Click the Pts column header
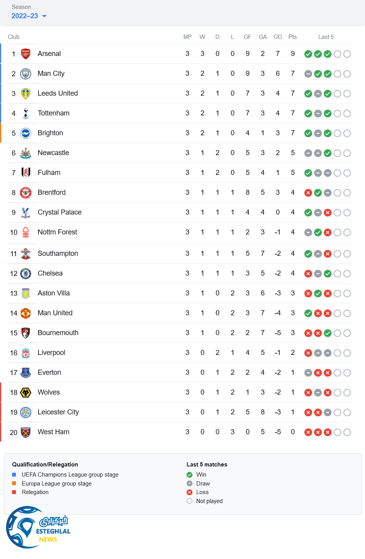This screenshot has width=365, height=559. coord(293,37)
